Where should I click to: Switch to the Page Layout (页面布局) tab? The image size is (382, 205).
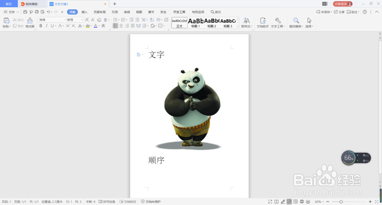point(100,12)
